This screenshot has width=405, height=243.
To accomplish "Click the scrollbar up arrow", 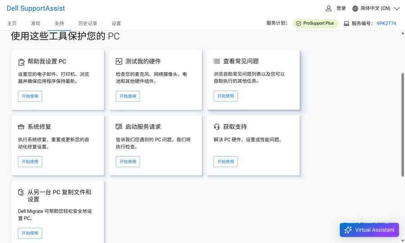I will click(x=402, y=33).
